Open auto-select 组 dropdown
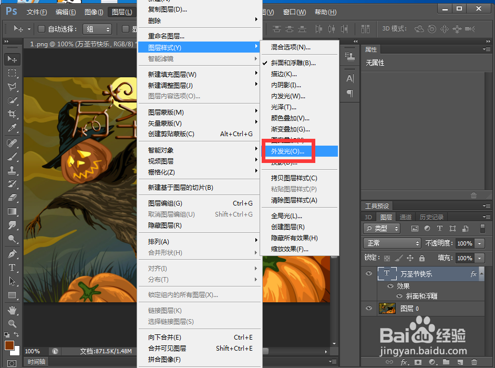 (98, 29)
